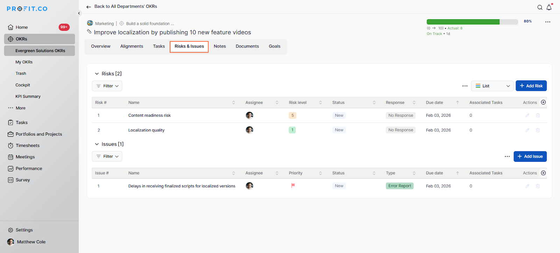The height and width of the screenshot is (253, 560).
Task: Open the key result three-dot menu
Action: (547, 22)
